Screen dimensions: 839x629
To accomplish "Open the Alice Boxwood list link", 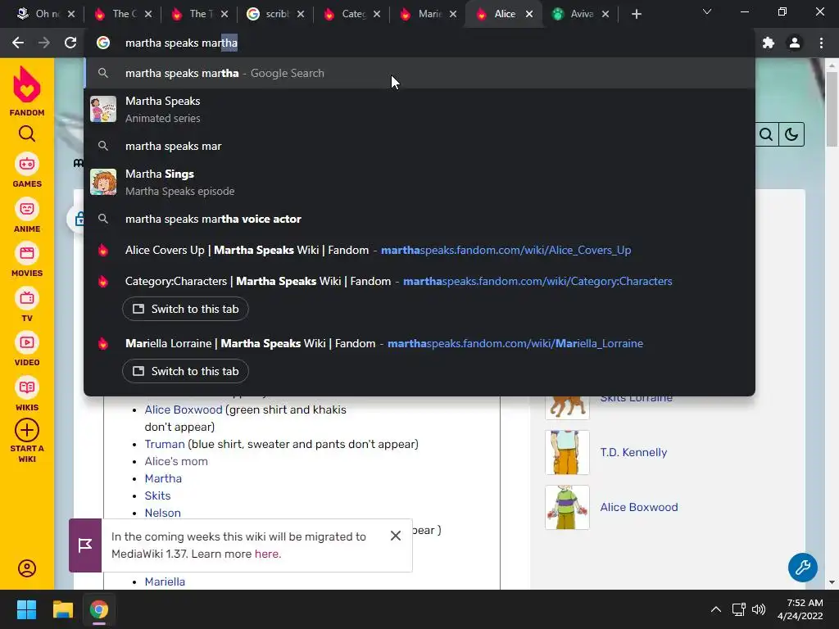I will coord(183,410).
